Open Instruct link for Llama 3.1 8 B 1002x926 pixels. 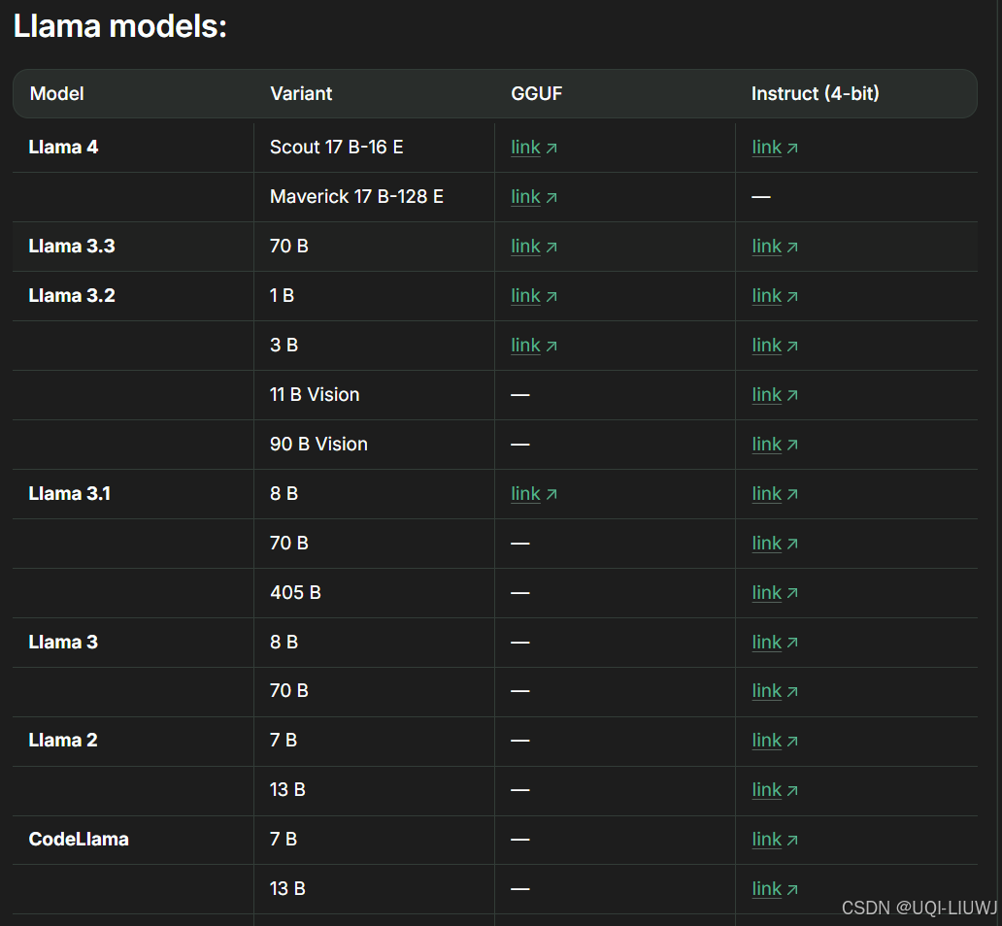point(775,494)
